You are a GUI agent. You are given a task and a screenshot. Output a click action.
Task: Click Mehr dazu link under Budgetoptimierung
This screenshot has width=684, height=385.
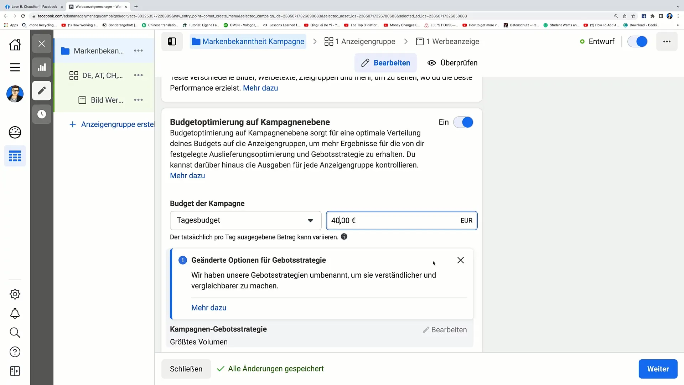(188, 176)
